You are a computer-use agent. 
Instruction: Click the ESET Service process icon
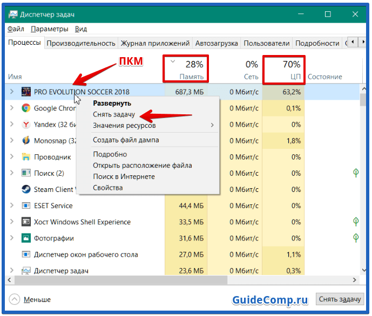[26, 205]
